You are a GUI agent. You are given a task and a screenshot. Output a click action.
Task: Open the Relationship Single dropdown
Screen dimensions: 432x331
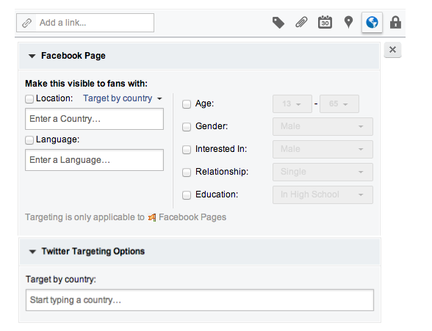pos(323,172)
